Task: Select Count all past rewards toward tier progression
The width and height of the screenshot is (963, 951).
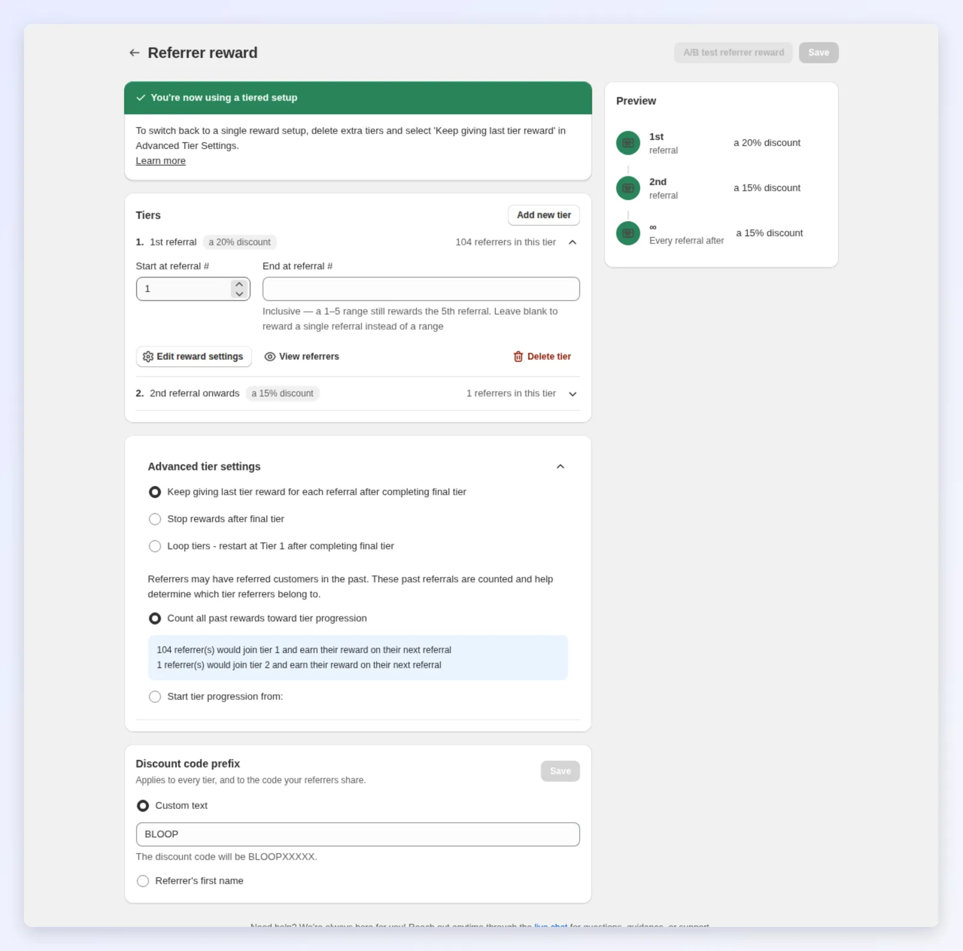Action: coord(155,619)
